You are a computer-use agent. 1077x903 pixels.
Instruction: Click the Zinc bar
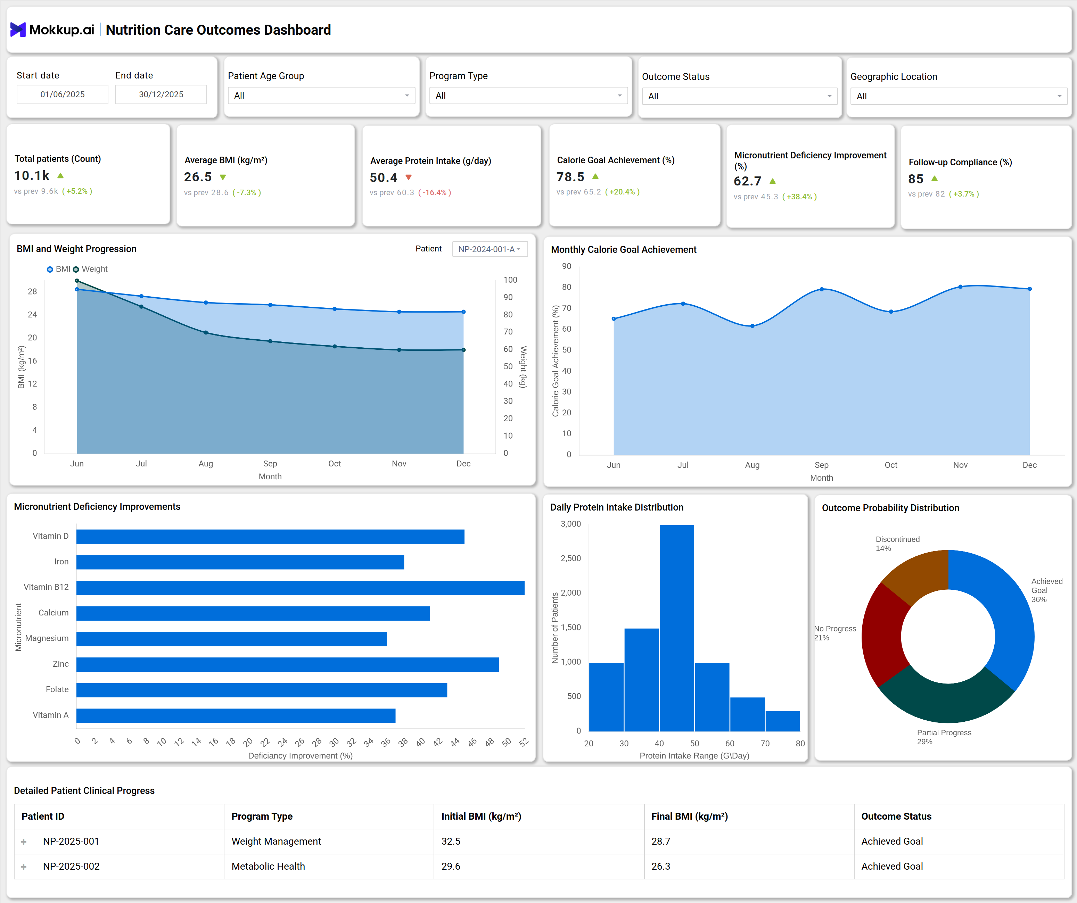coord(288,664)
